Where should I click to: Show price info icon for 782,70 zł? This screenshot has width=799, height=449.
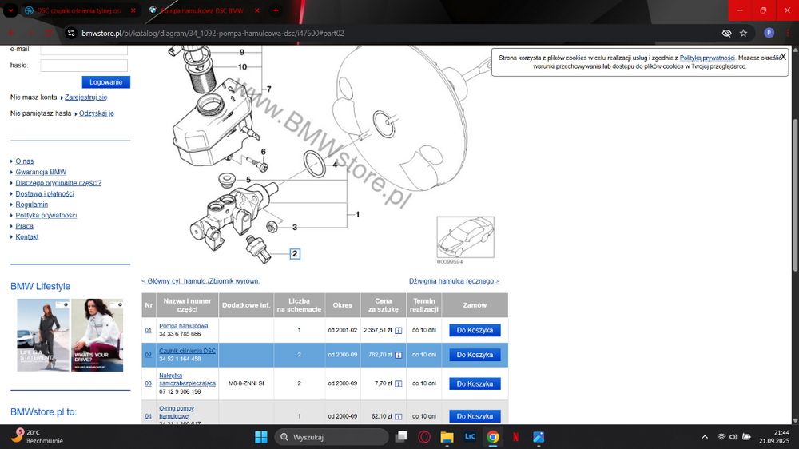pos(399,355)
